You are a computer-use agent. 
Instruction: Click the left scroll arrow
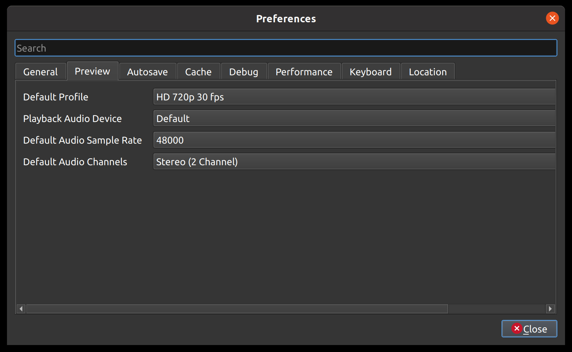[x=21, y=309]
